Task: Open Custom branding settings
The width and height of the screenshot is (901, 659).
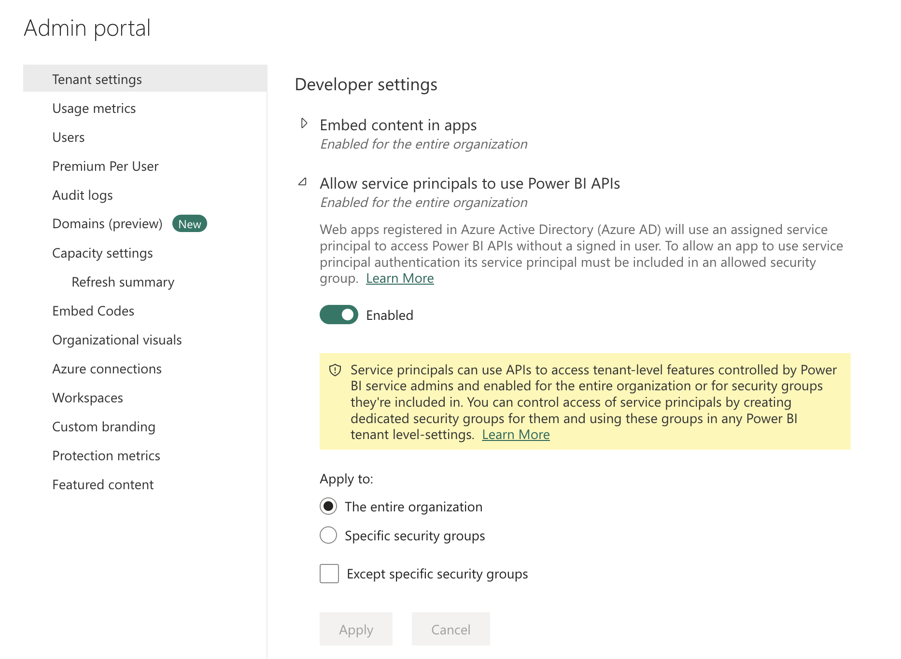Action: click(103, 426)
